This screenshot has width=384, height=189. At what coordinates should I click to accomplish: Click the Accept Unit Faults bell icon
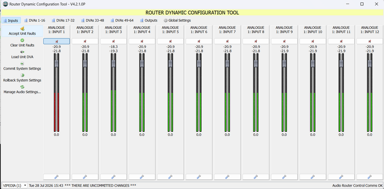(22, 29)
